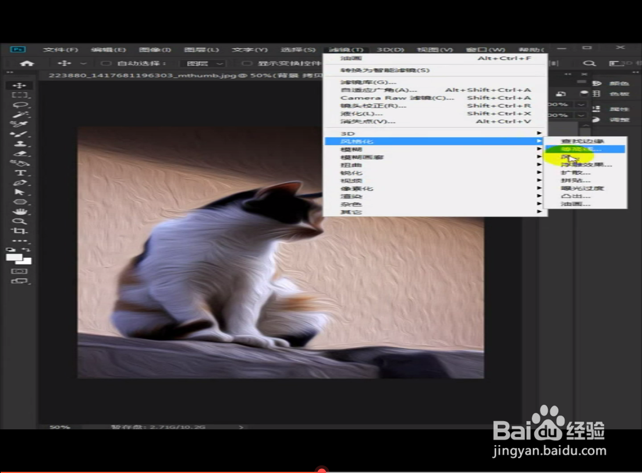
Task: Open the 图层 auto-select dropdown
Action: click(204, 63)
